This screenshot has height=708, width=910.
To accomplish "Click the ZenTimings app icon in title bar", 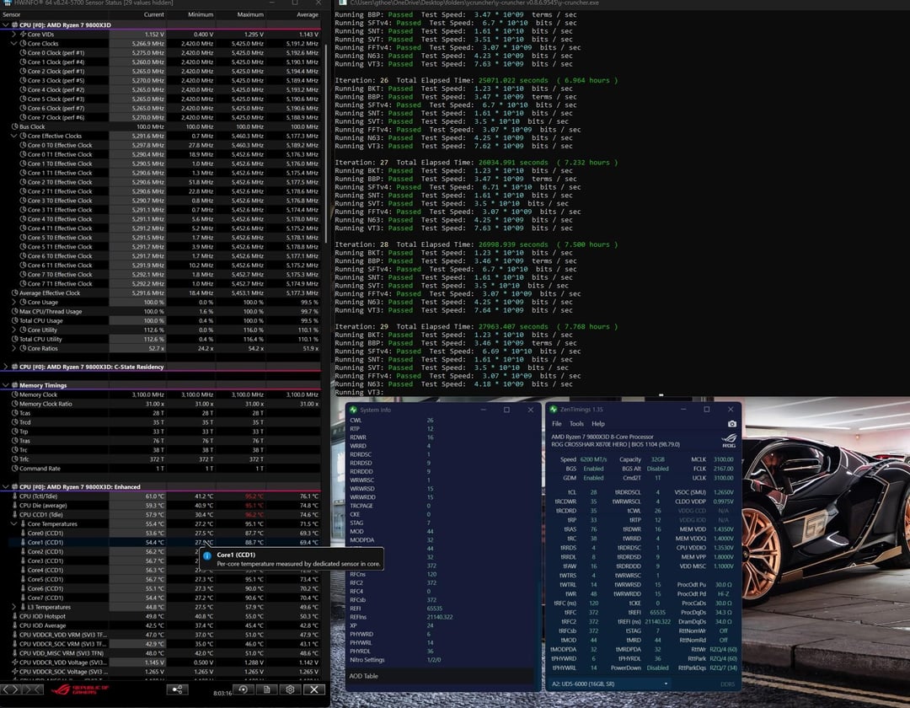I will click(x=553, y=409).
